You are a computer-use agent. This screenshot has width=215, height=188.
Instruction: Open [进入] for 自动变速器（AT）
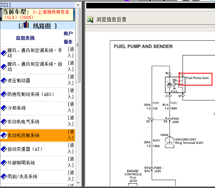(x=71, y=148)
